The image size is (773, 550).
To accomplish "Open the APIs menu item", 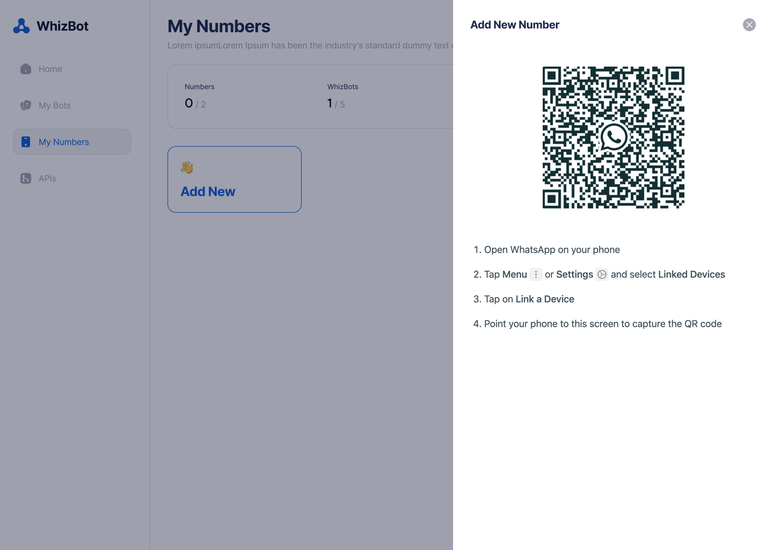I will (x=47, y=179).
